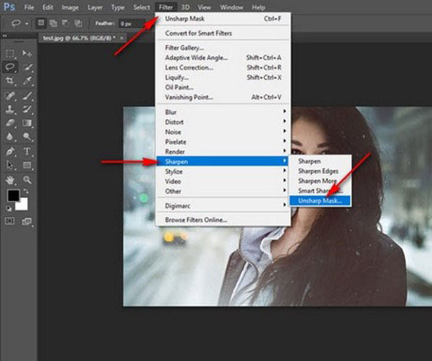Open the Vanishing Point filter
The width and height of the screenshot is (432, 361).
pos(223,97)
